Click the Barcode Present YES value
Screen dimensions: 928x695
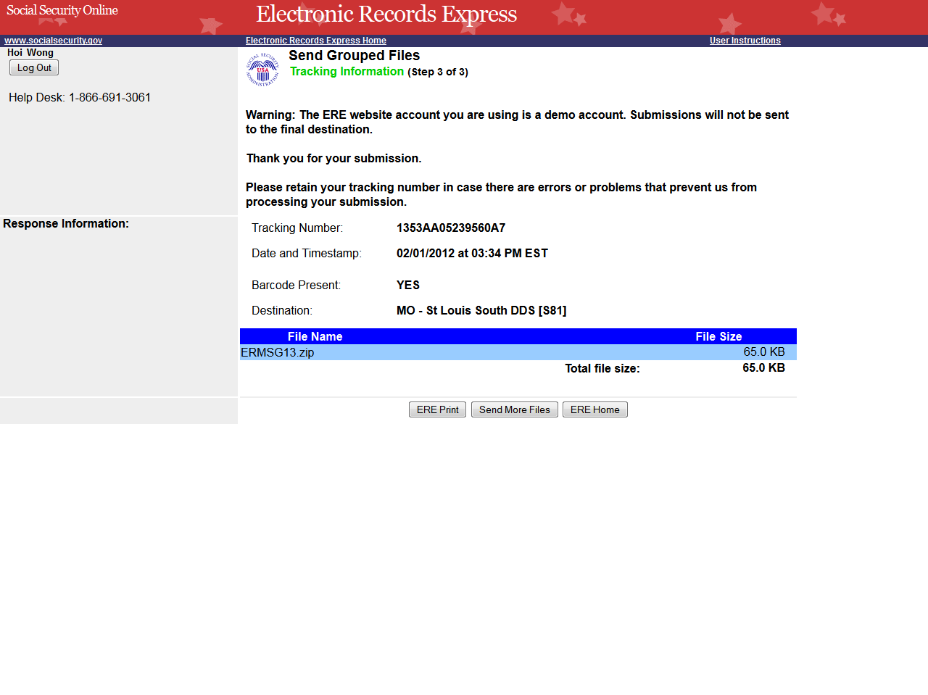point(407,285)
